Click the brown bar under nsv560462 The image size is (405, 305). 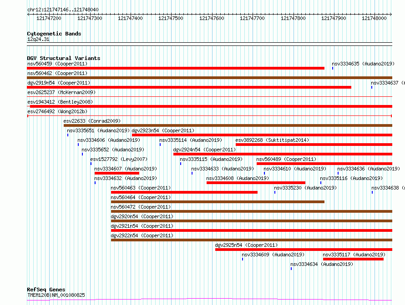209,78
